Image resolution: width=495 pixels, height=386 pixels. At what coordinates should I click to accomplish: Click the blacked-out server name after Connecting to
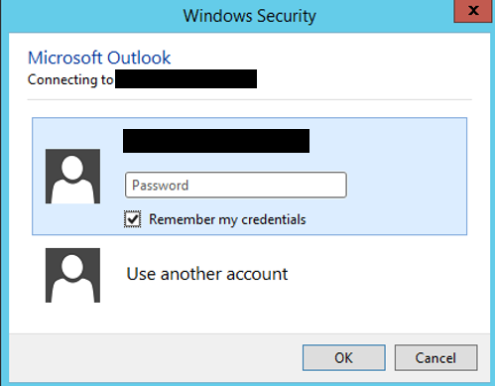[186, 78]
